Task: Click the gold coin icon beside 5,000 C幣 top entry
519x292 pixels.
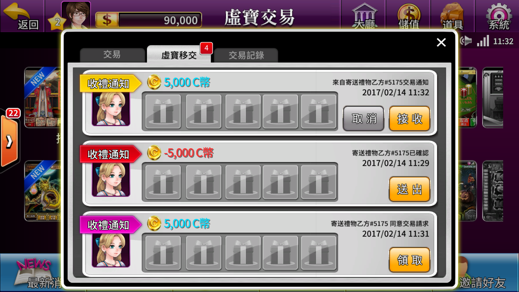Action: pyautogui.click(x=154, y=82)
